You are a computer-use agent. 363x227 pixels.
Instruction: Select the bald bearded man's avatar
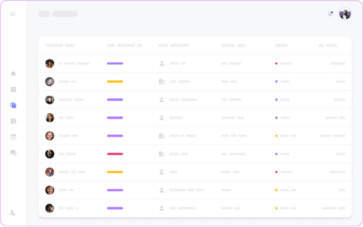point(49,154)
